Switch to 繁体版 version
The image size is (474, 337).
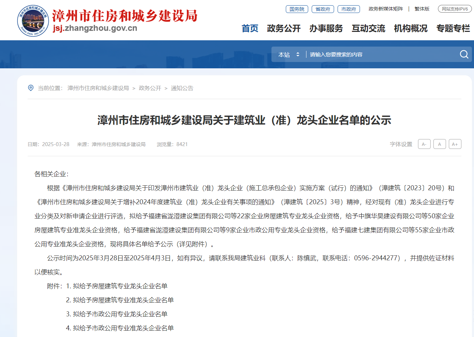pos(422,9)
